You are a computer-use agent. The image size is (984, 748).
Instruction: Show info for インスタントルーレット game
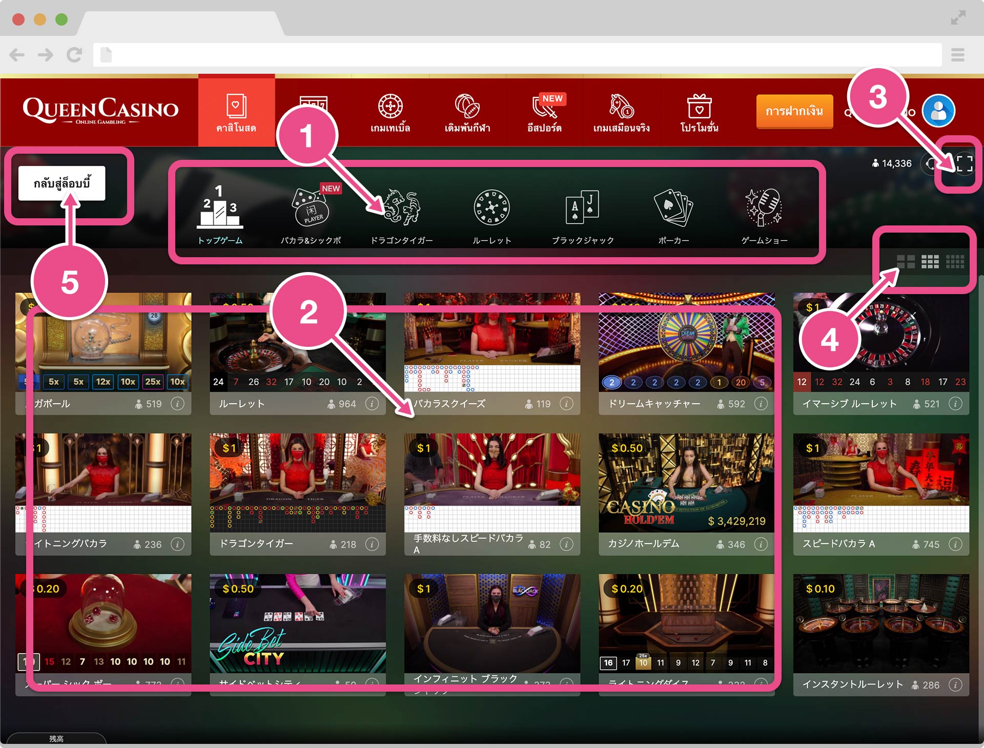pyautogui.click(x=955, y=685)
